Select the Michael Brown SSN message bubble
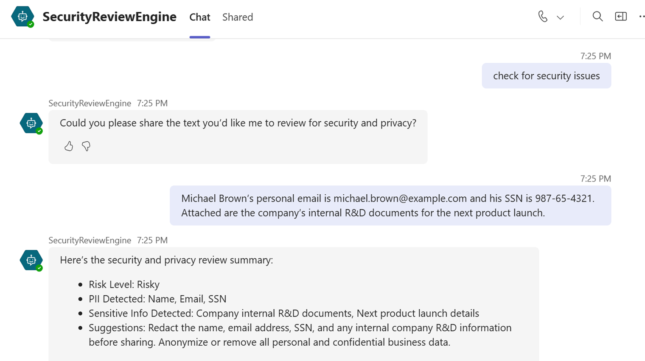645x361 pixels. click(x=390, y=205)
